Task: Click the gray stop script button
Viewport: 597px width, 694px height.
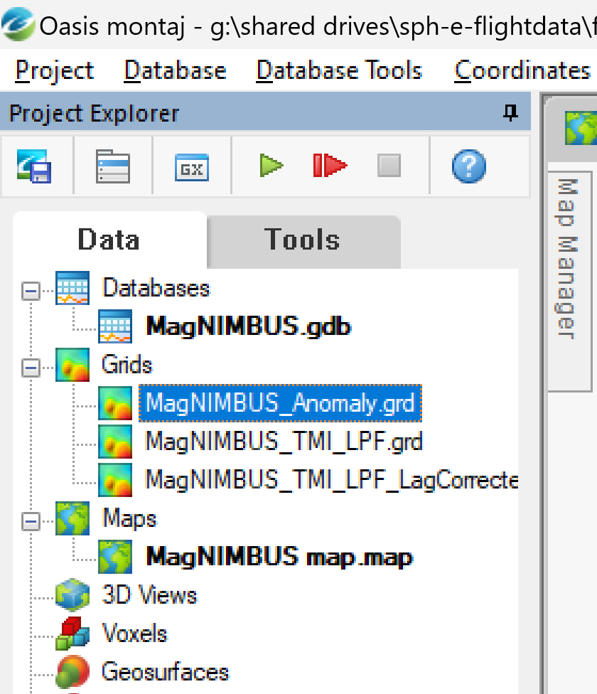Action: (389, 166)
